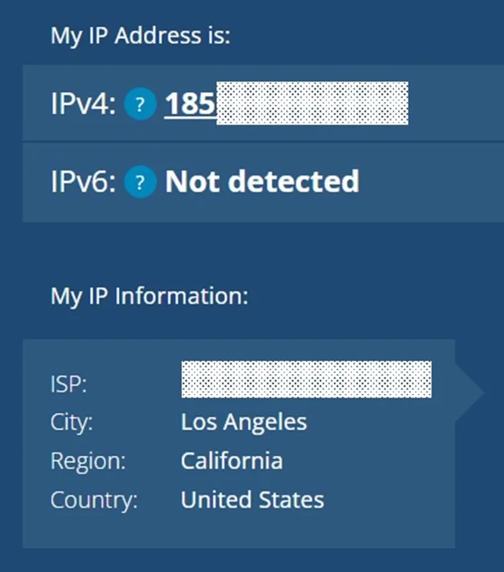Open the underlined 185 IPv4 address link

189,104
